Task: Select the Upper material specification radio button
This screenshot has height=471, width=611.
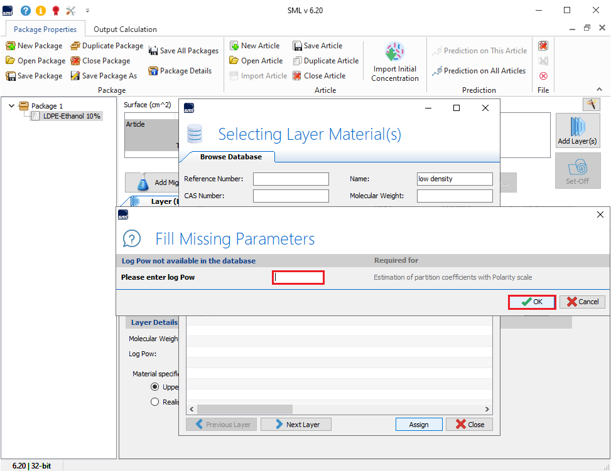Action: (x=154, y=387)
